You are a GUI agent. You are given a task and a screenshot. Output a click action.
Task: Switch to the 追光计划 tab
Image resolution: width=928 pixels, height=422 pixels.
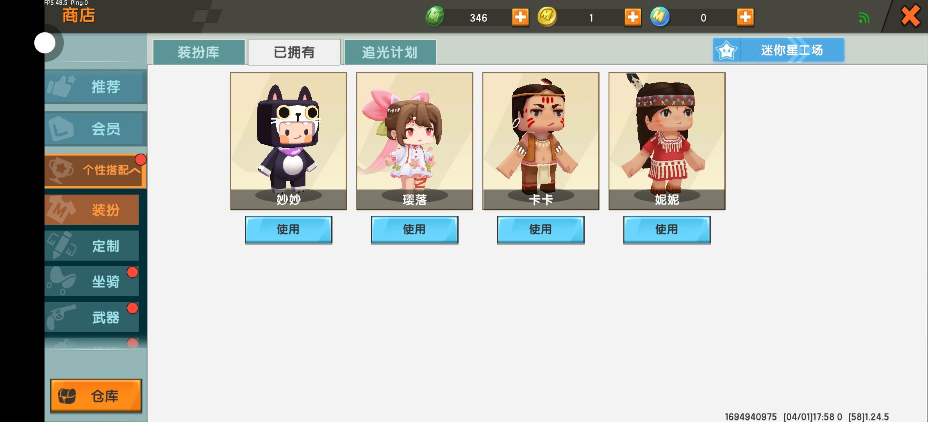pyautogui.click(x=390, y=52)
